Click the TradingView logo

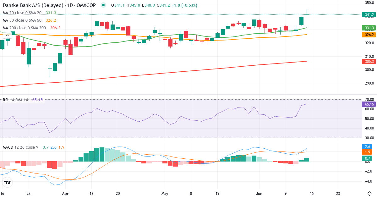7,182
